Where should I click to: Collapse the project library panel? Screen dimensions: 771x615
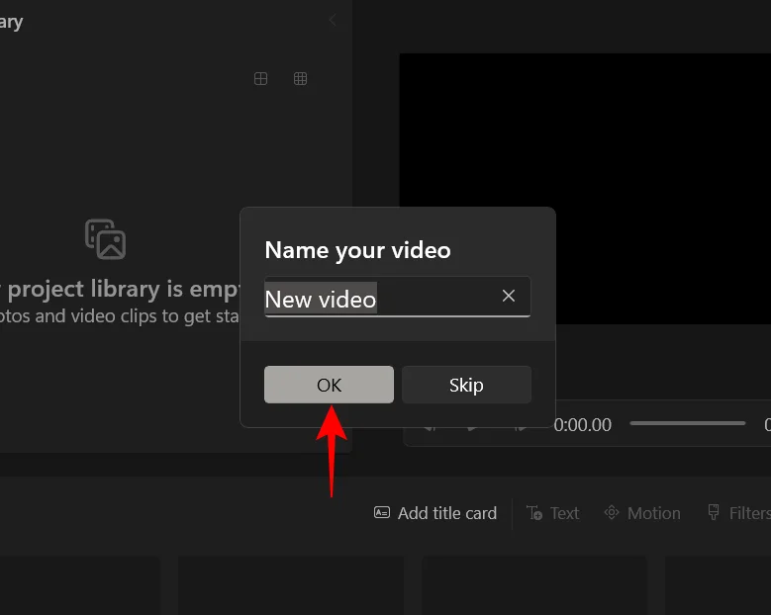click(x=333, y=20)
